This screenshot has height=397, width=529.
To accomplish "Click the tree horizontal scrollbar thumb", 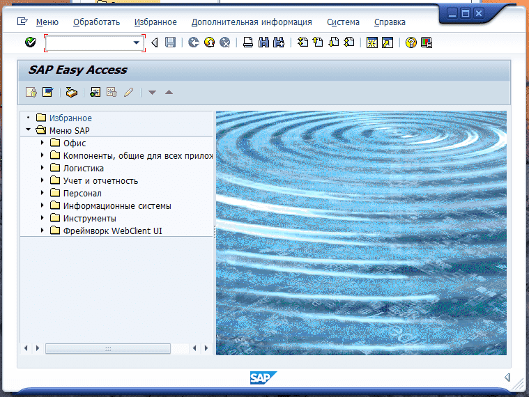I will [x=108, y=348].
